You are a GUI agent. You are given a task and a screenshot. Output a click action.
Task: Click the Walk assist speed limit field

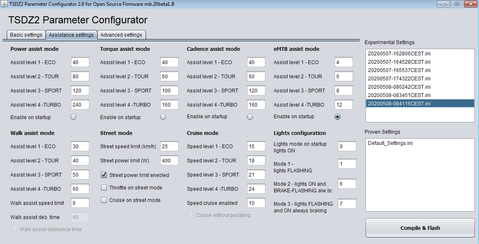(80, 203)
